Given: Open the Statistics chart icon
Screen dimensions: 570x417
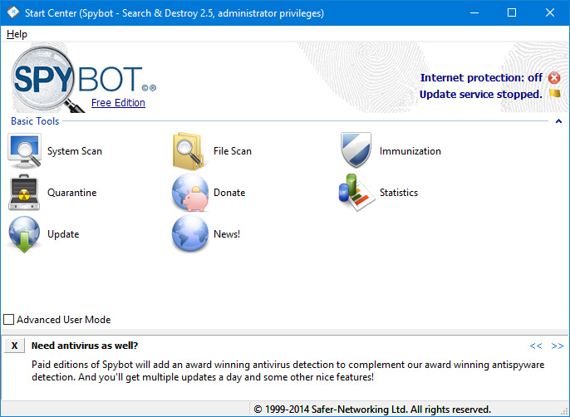Looking at the screenshot, I should 356,193.
